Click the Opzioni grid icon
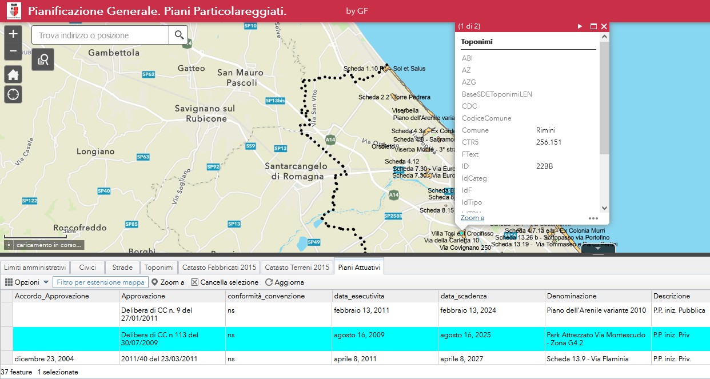This screenshot has height=379, width=710. click(9, 282)
